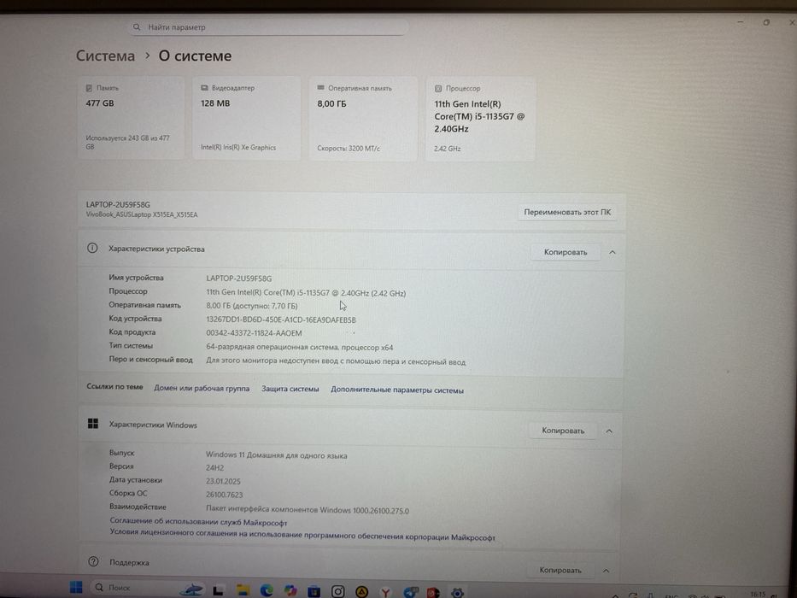This screenshot has width=797, height=598.
Task: Copy device specifications with Копировать
Action: click(x=566, y=252)
